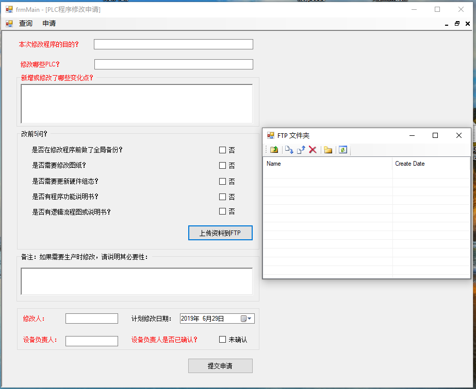Check the 是否有程序功能说明书 checkbox
The image size is (476, 389).
coord(223,197)
